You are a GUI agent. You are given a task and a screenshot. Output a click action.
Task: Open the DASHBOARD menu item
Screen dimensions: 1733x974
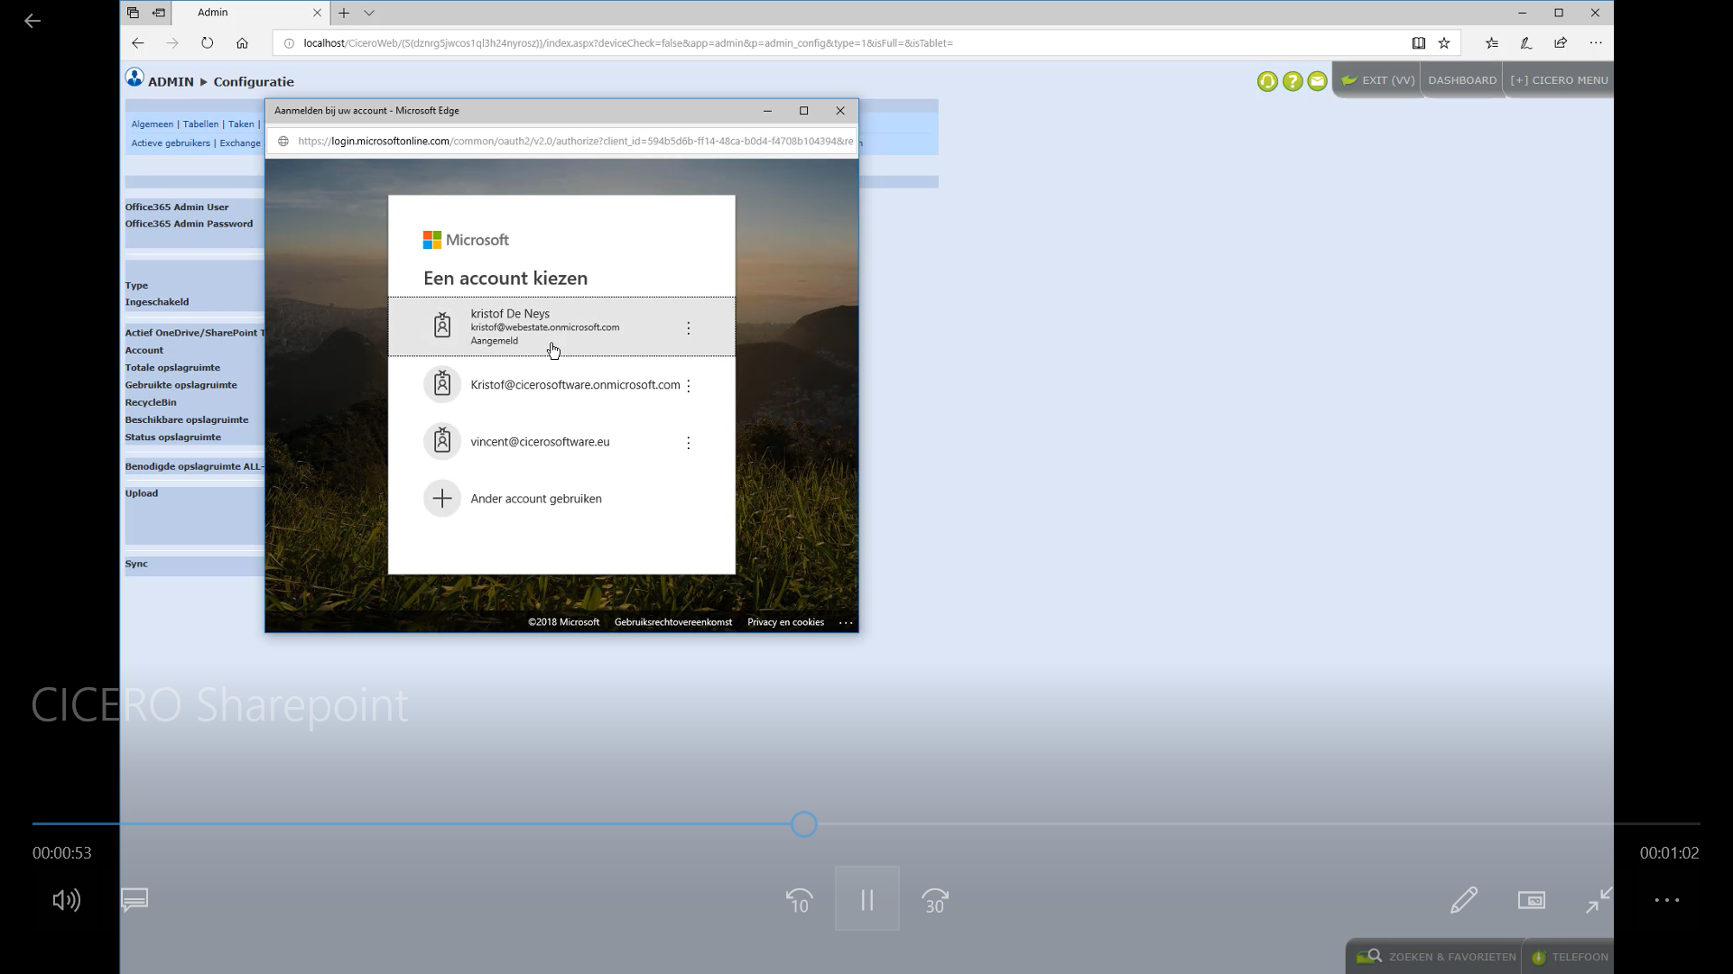(1462, 80)
